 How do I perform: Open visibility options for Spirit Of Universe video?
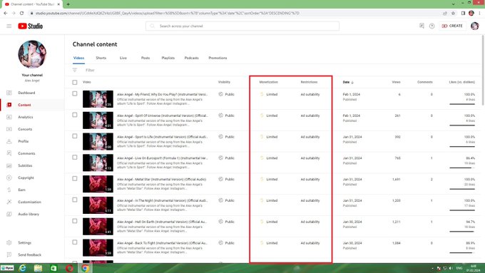(x=226, y=115)
